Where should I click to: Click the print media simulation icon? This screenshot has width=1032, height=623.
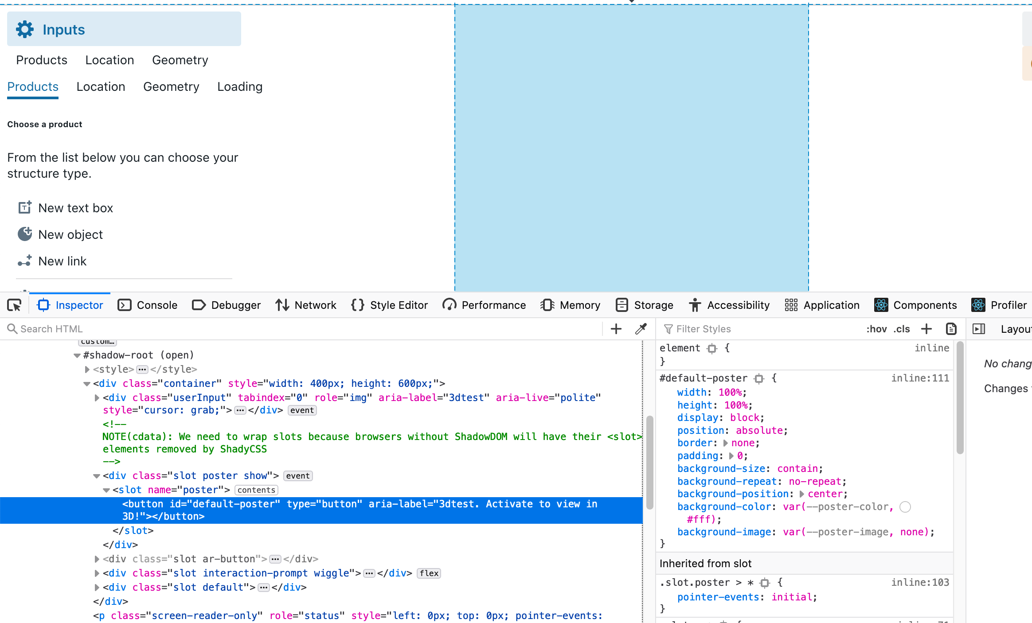point(951,329)
